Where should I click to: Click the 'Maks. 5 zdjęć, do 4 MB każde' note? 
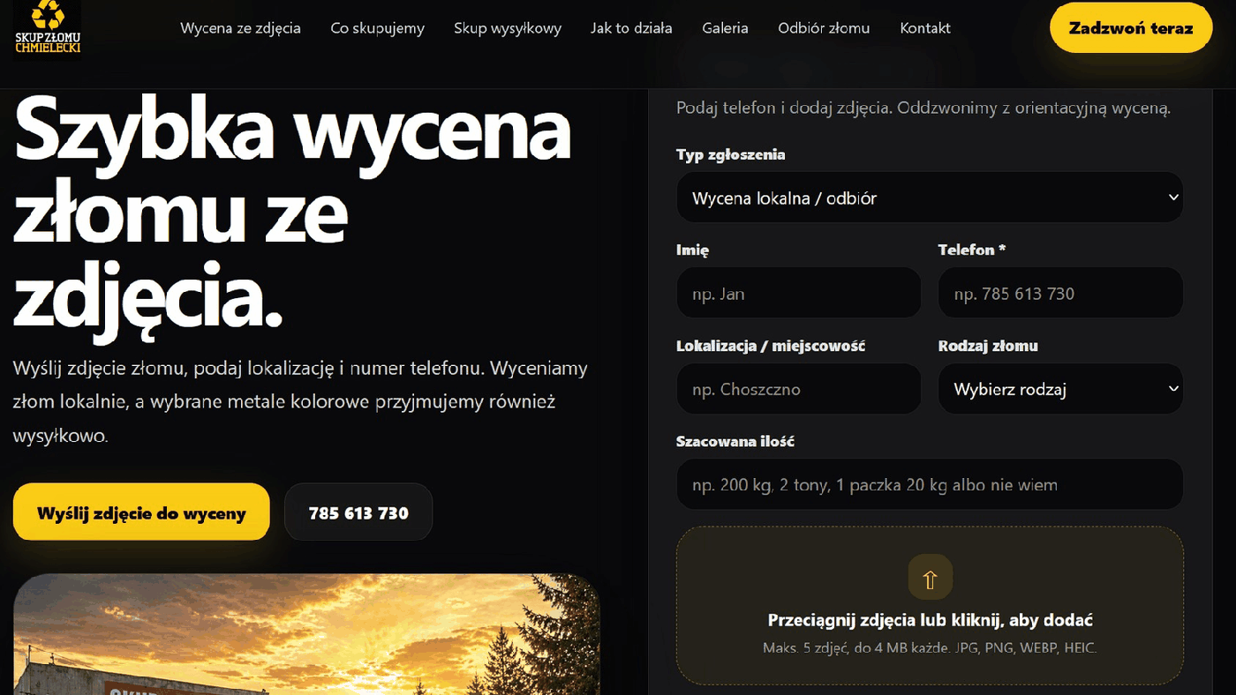(930, 647)
